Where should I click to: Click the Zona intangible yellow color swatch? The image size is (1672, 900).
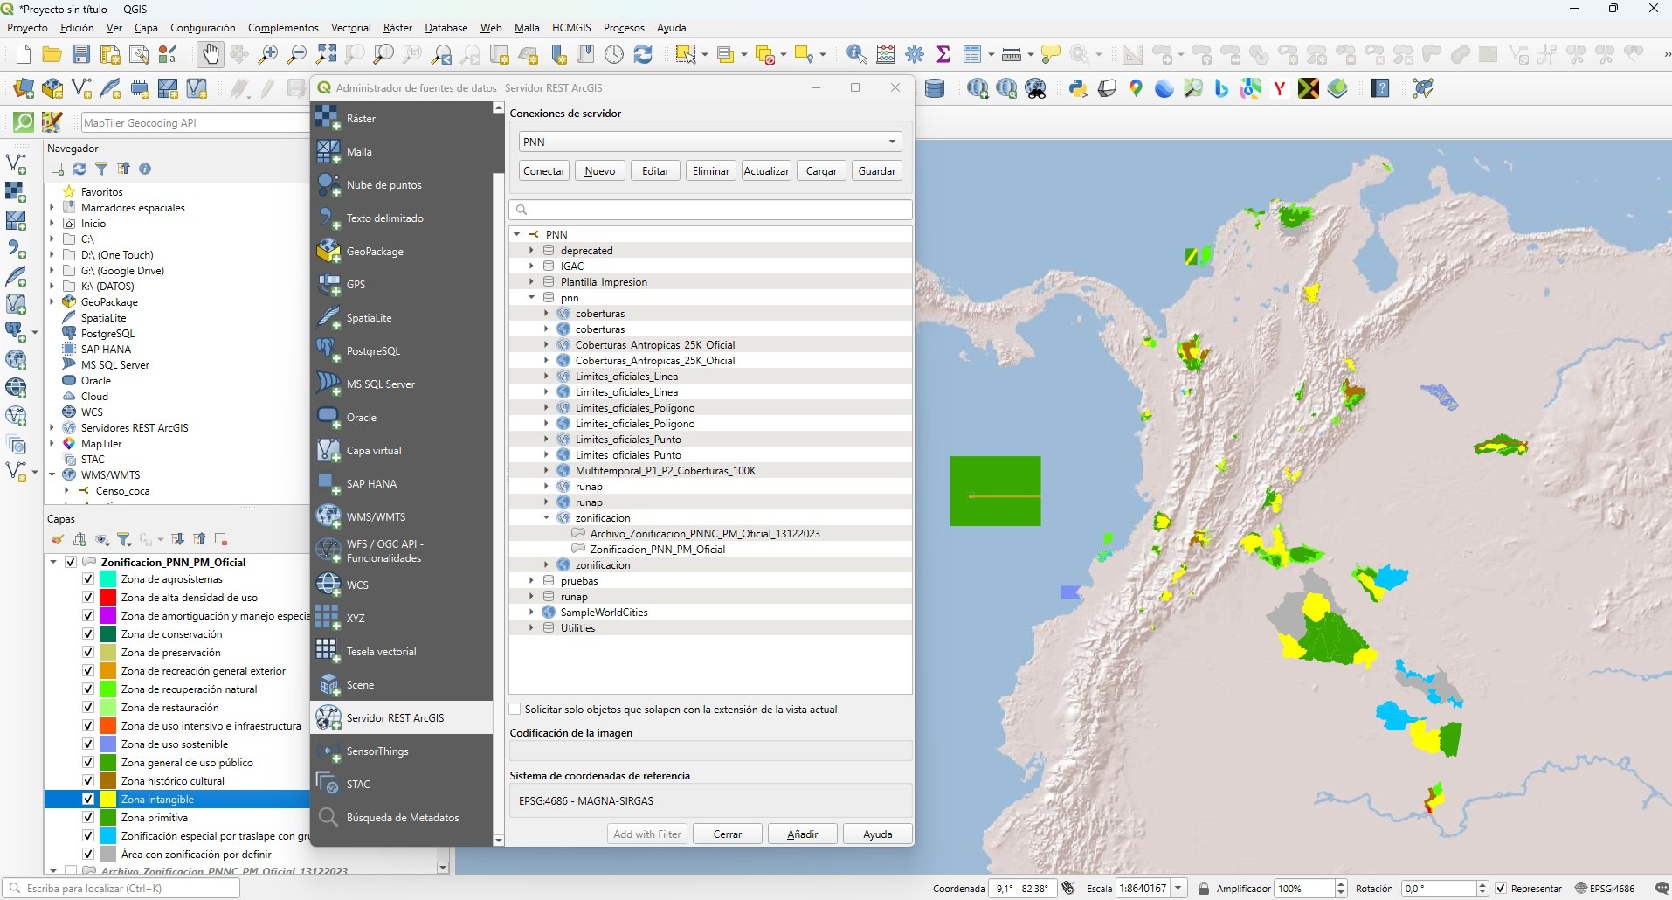(x=108, y=800)
